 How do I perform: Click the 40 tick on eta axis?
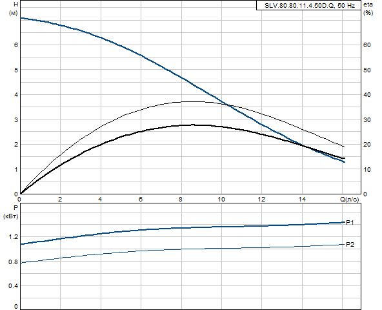click(367, 95)
